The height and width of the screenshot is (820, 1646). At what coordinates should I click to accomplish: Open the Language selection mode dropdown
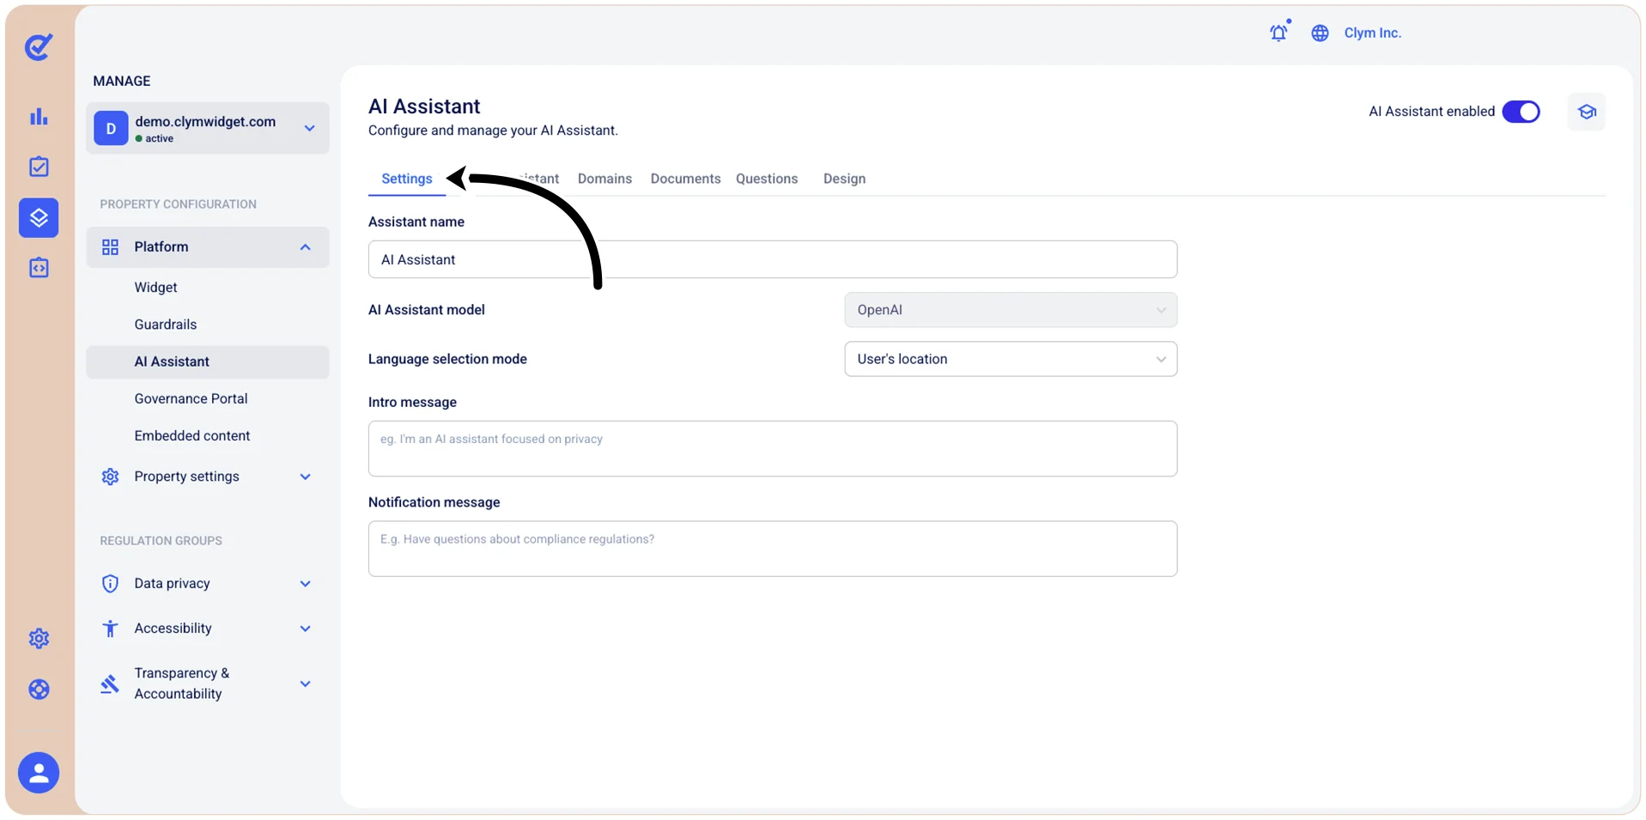click(1011, 359)
